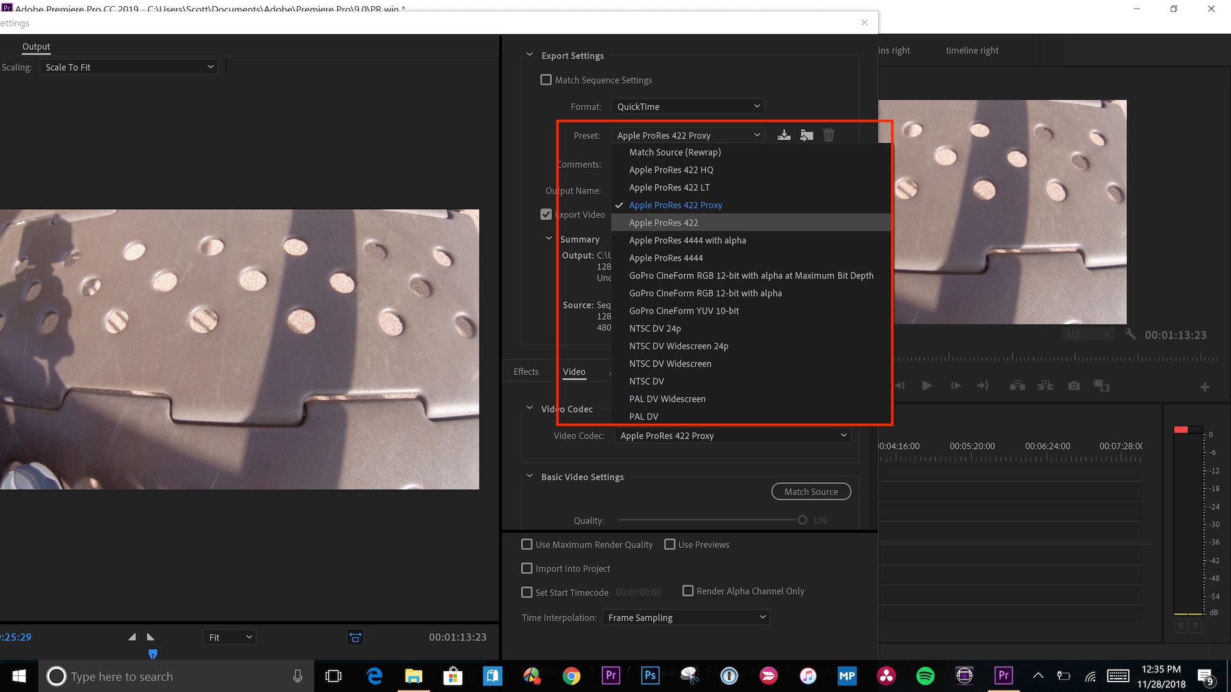1231x692 pixels.
Task: Click the import preset icon next to save
Action: pos(806,135)
